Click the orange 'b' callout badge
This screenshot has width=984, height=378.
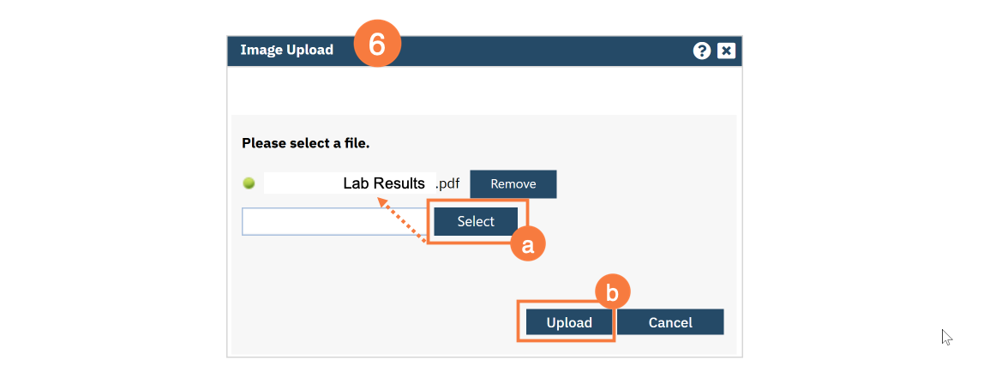[x=612, y=293]
